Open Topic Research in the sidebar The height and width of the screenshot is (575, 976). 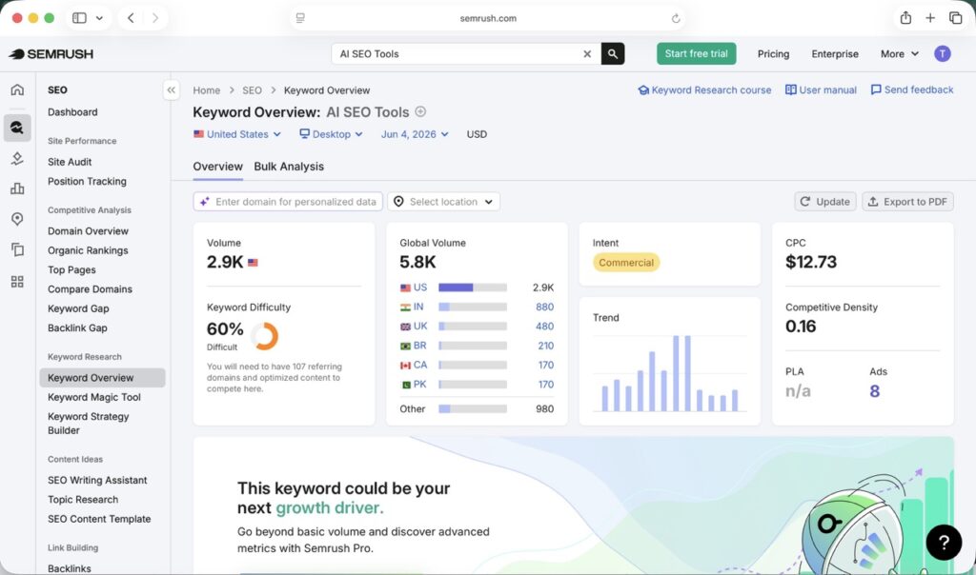[83, 500]
